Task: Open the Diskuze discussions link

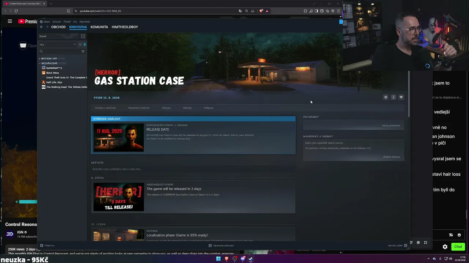Action: 166,108
